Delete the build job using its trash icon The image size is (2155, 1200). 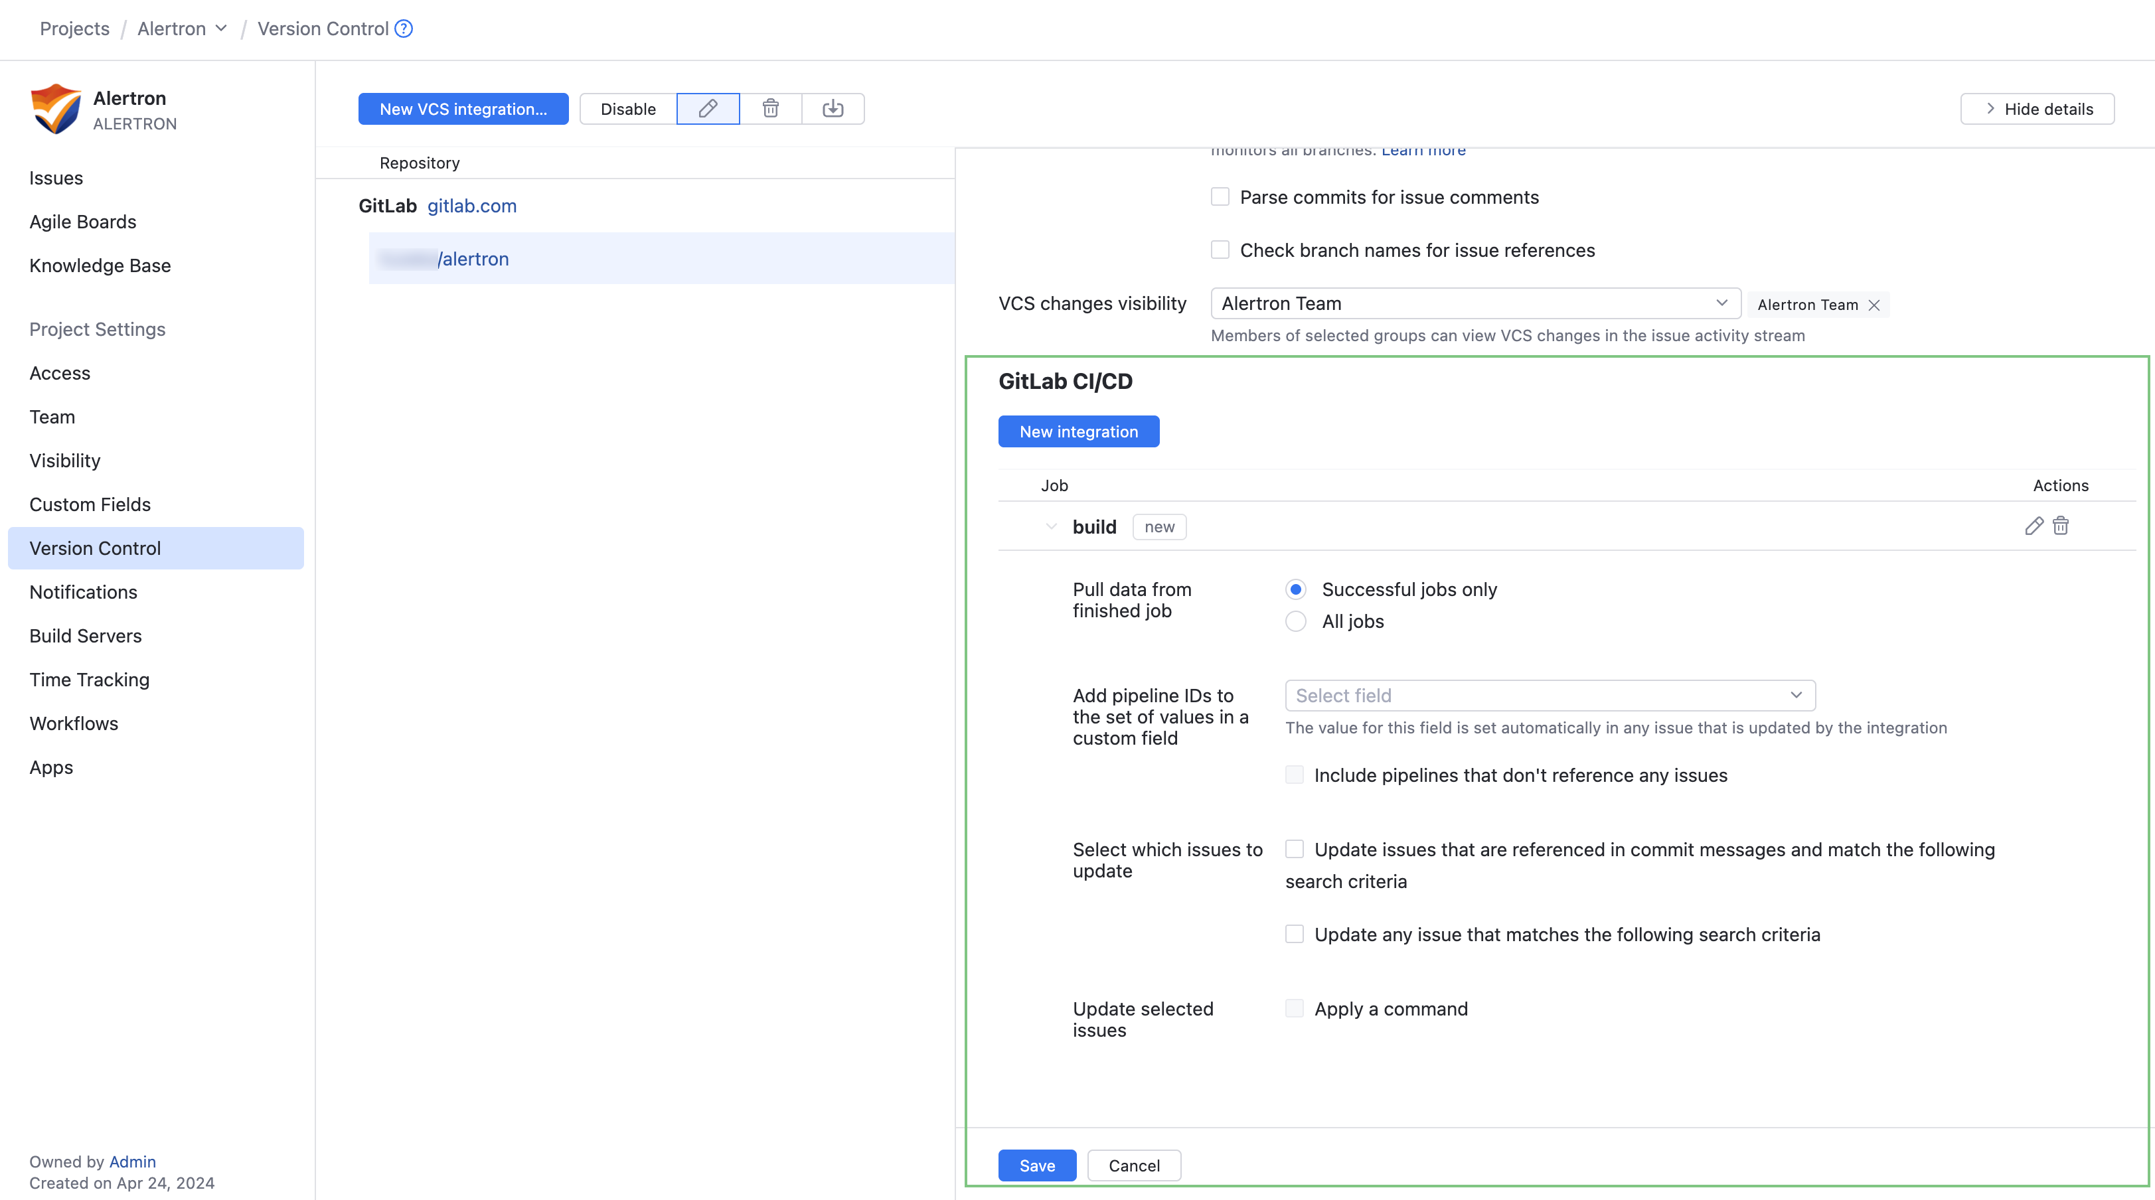point(2061,526)
